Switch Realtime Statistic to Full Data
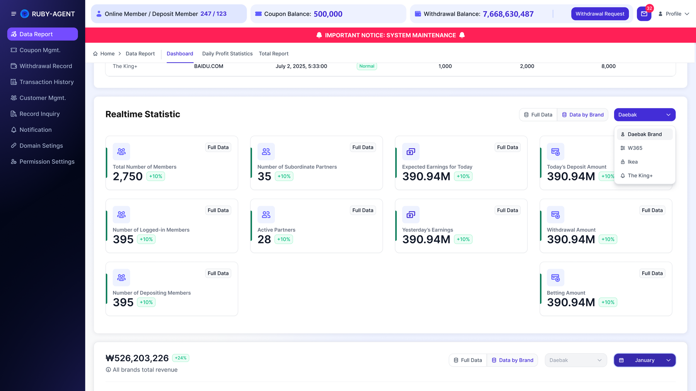Screen dimensions: 696x391 (538, 115)
